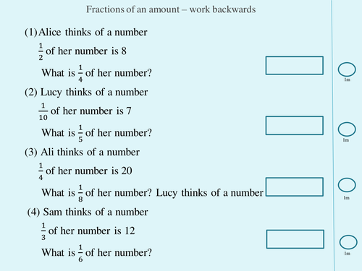Click the answer box for Ali's question
The width and height of the screenshot is (362, 271).
point(295,187)
